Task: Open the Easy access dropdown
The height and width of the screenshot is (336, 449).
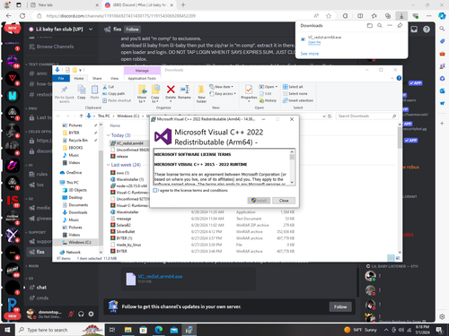Action: click(x=223, y=93)
